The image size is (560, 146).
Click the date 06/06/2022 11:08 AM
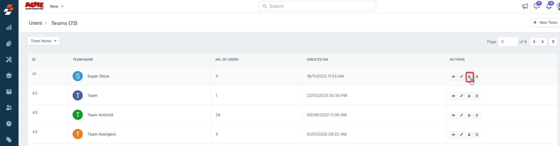click(327, 115)
